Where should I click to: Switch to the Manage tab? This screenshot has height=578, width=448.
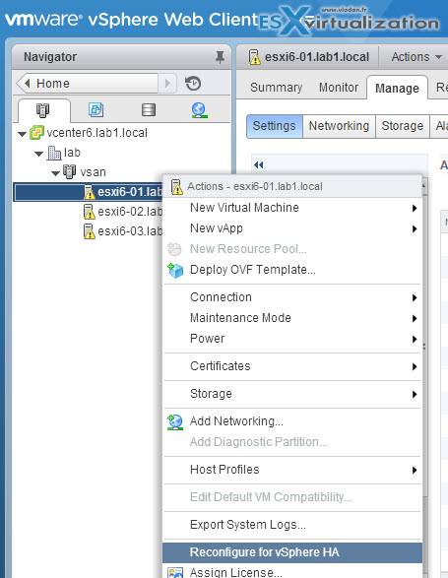(x=397, y=88)
